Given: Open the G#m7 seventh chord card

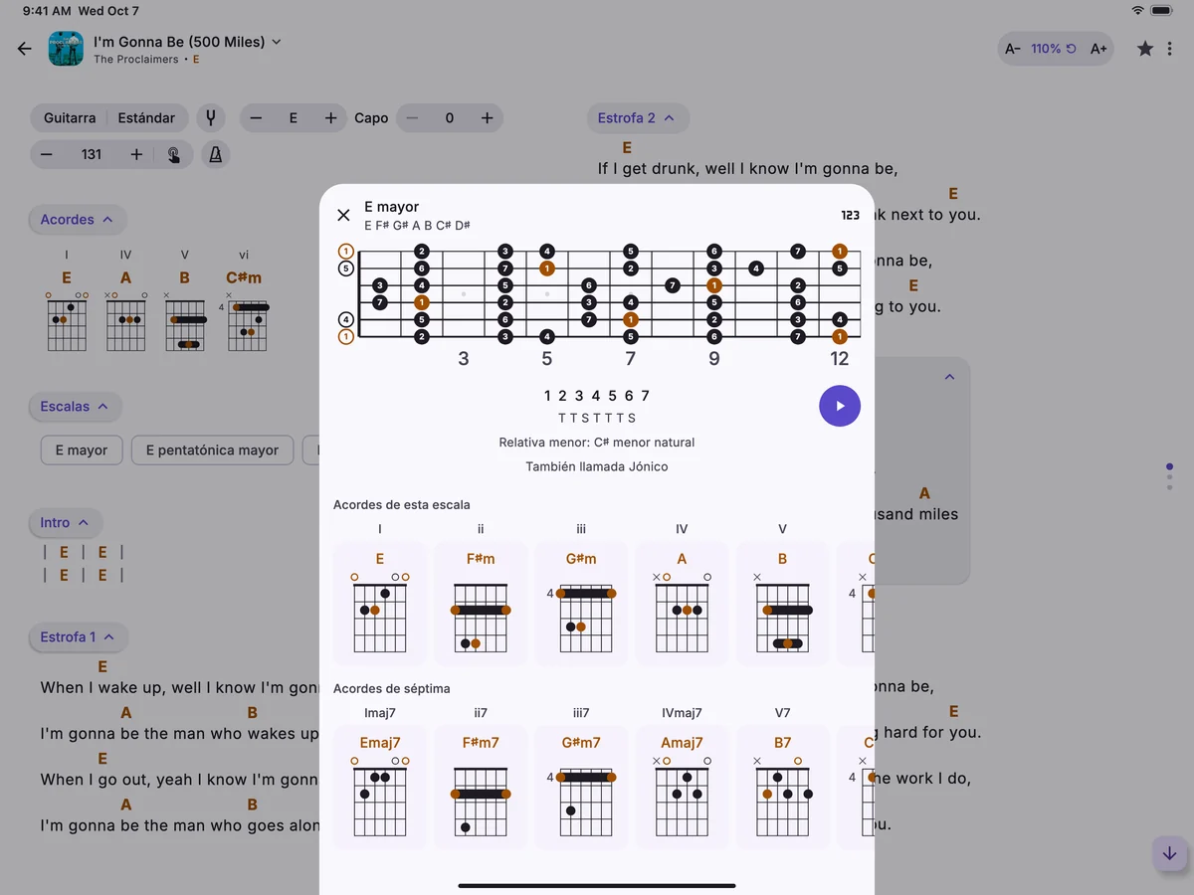Looking at the screenshot, I should click(581, 787).
